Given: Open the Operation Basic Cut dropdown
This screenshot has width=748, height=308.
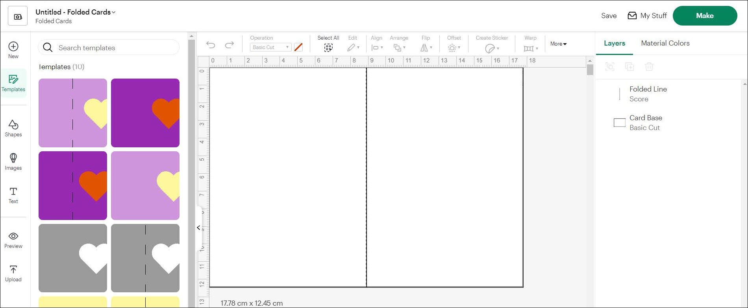Looking at the screenshot, I should click(x=271, y=47).
